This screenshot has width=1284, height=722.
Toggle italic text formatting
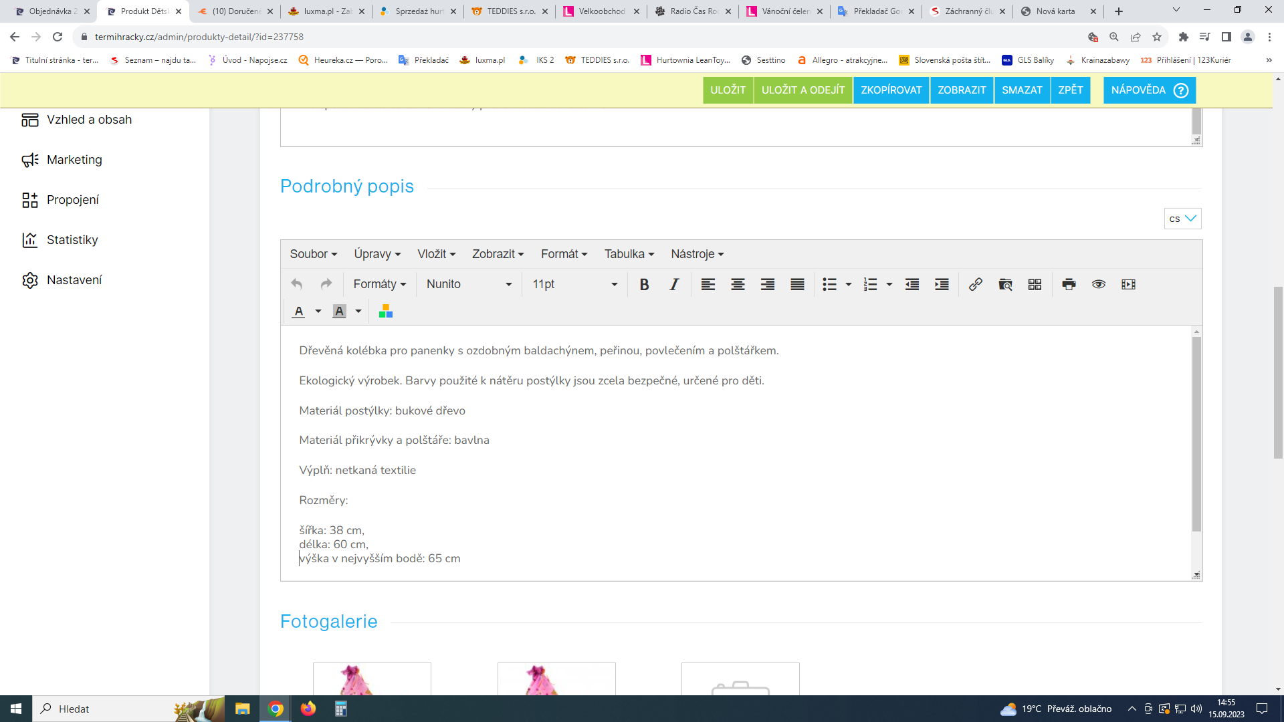click(674, 284)
